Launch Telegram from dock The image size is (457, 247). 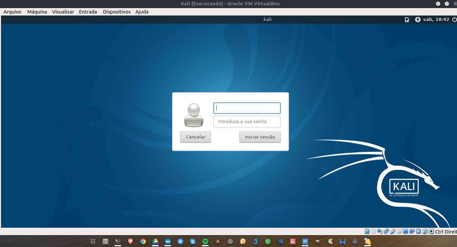click(180, 242)
